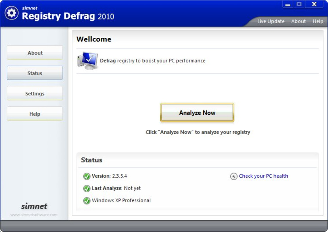This screenshot has width=328, height=232.
Task: Click the gear logo icon in header
Action: (12, 13)
